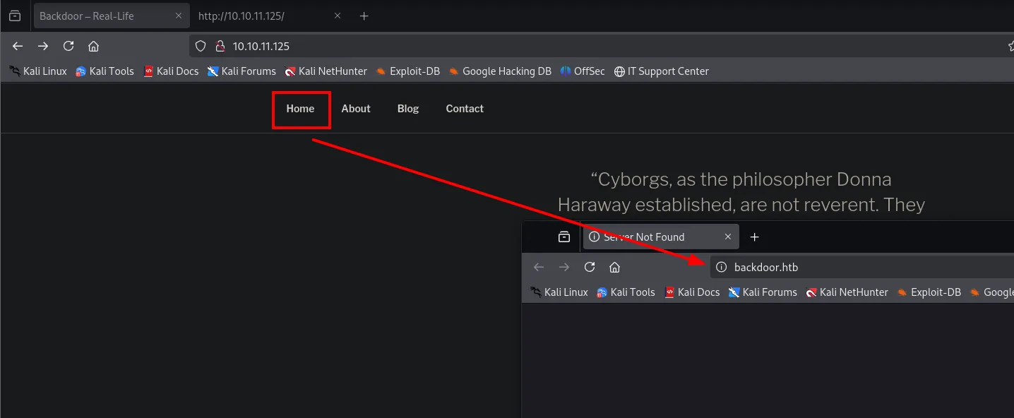Reload the 10.10.11.125 page
Viewport: 1014px width, 418px height.
coord(68,46)
